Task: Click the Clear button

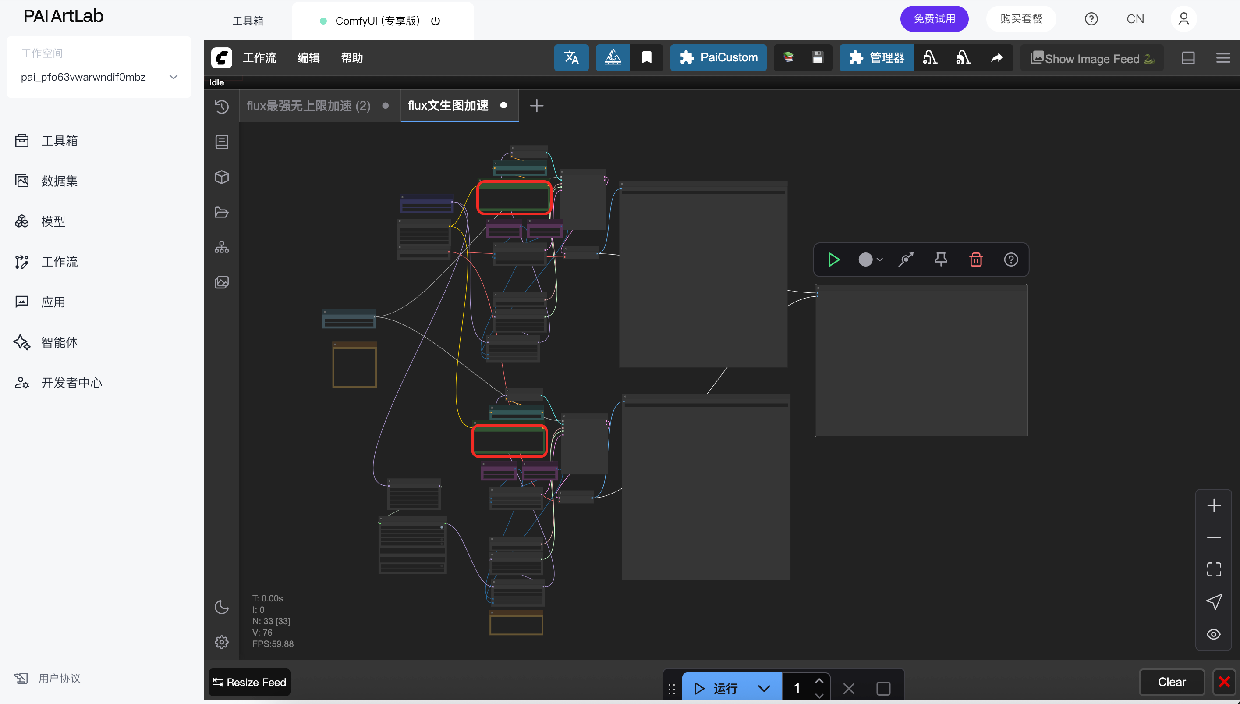Action: tap(1171, 682)
